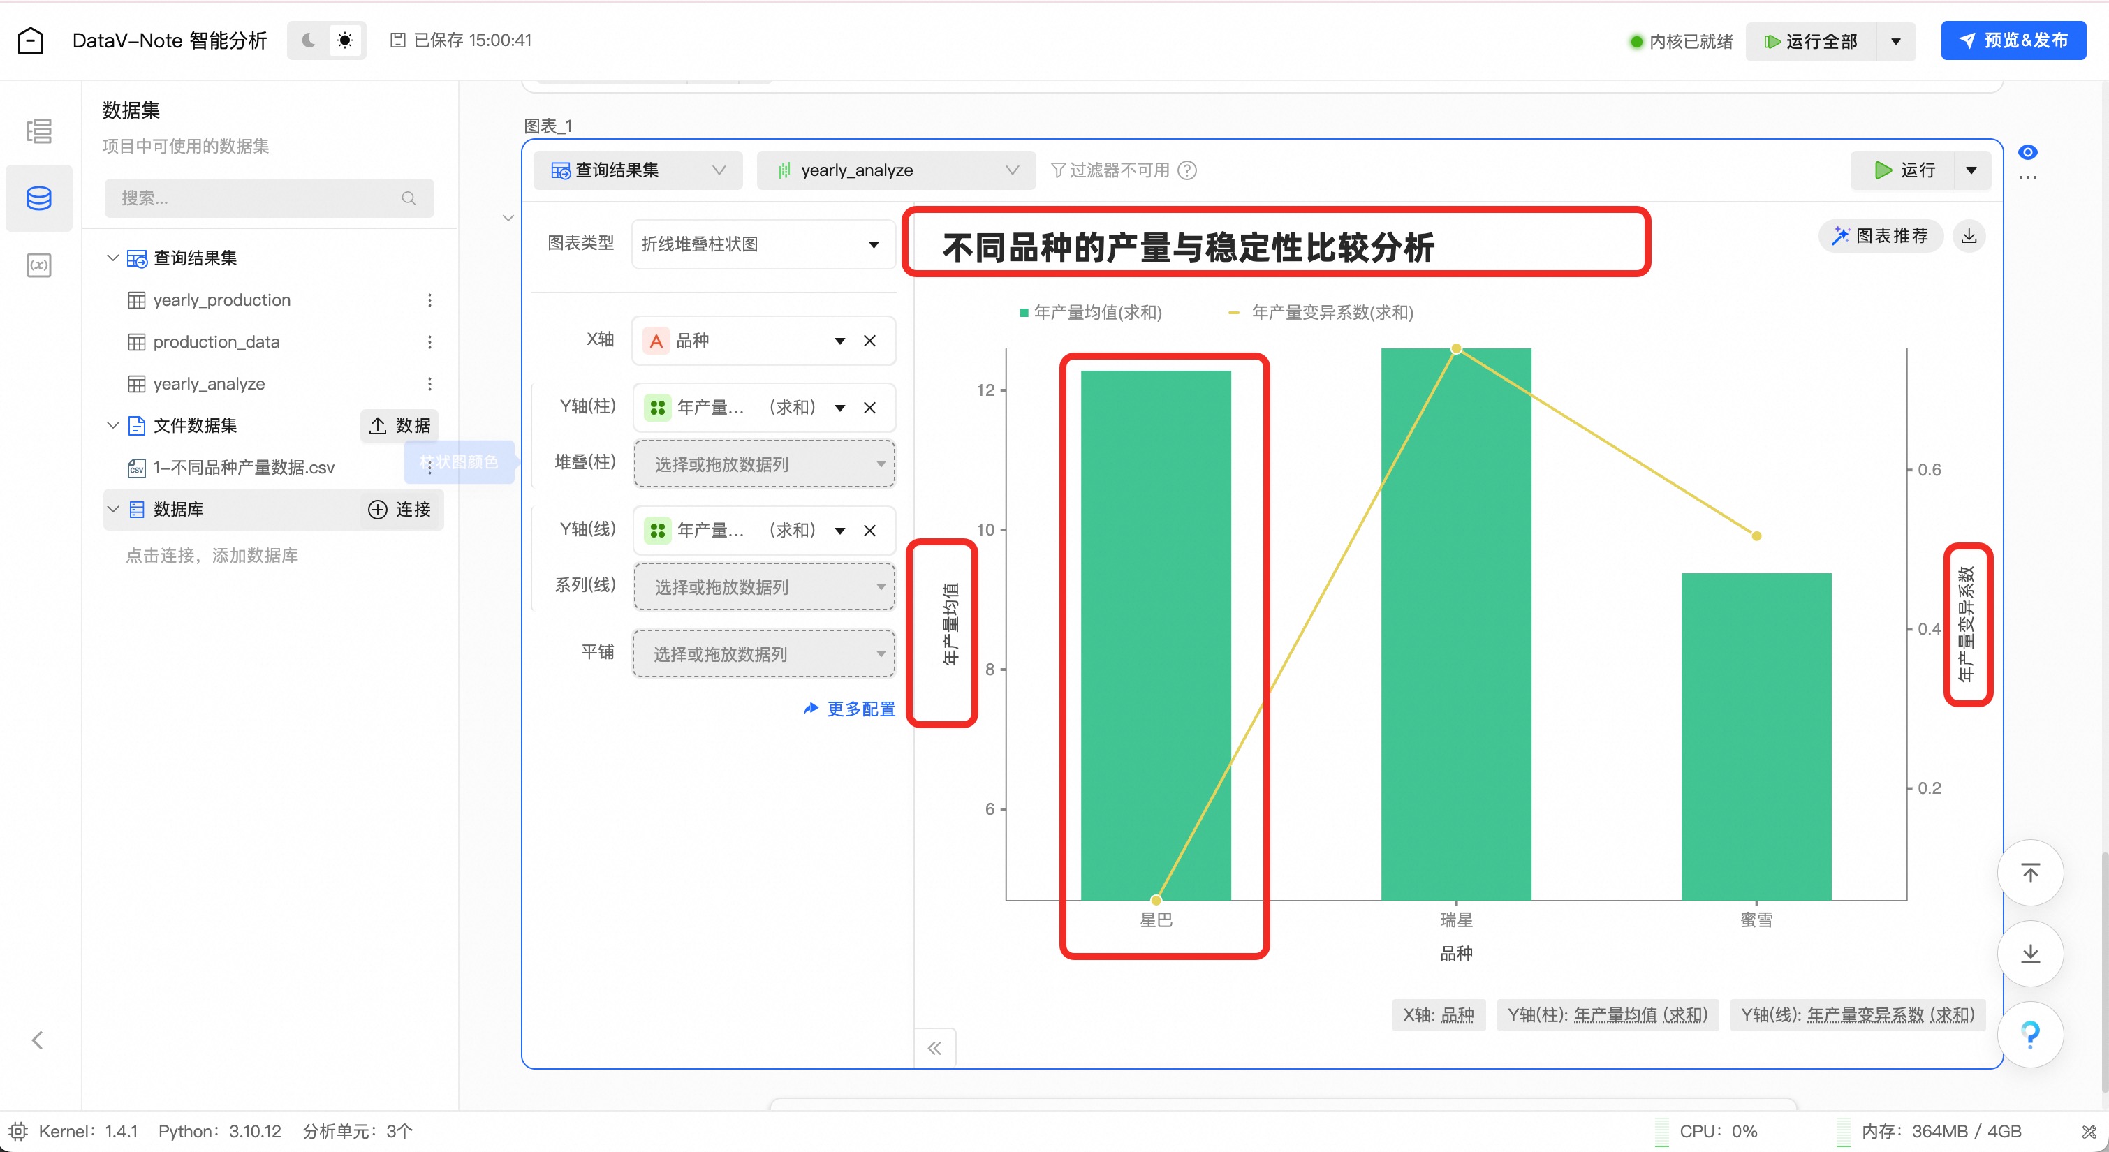Select the 1-不同品种产量数据.csv file
Screen dimensions: 2109x1152
click(243, 468)
